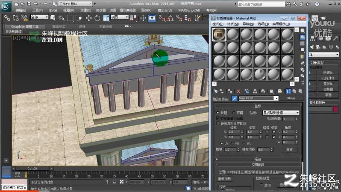This screenshot has width=341, height=192.
Task: Click the Angle Snap toggle icon
Action: coord(171,18)
